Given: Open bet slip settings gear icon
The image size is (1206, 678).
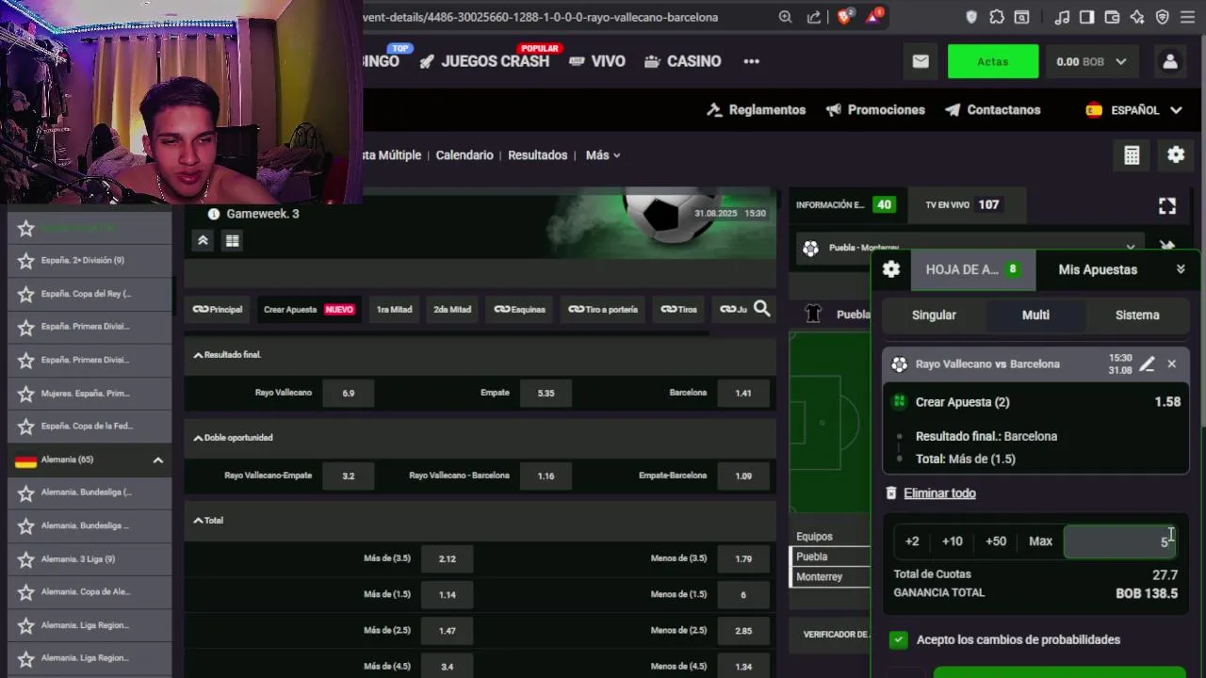Looking at the screenshot, I should click(x=891, y=269).
